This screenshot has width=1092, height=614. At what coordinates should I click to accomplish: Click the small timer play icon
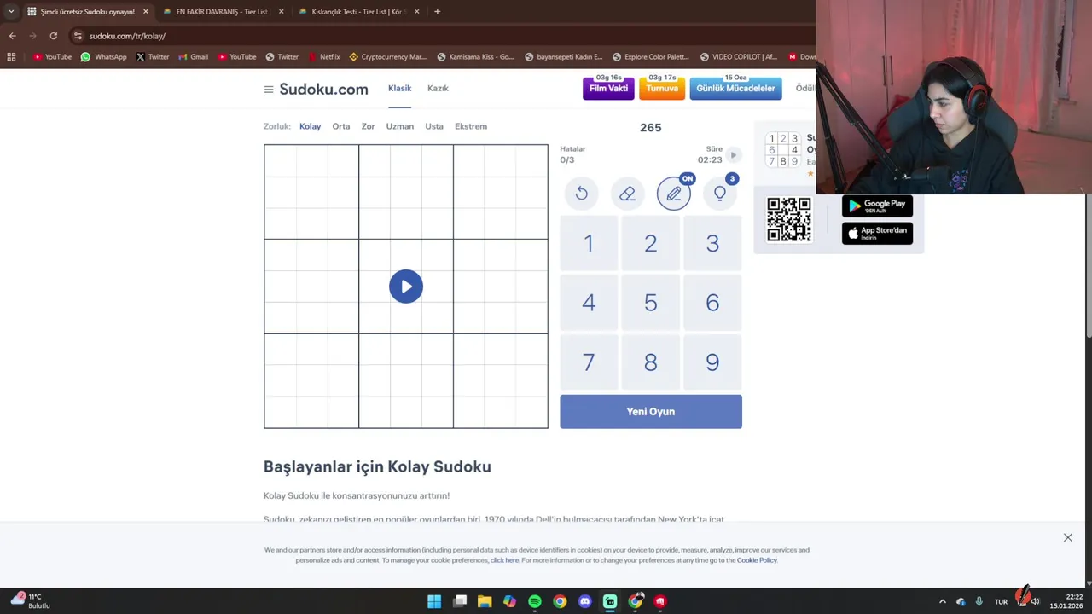pyautogui.click(x=733, y=155)
